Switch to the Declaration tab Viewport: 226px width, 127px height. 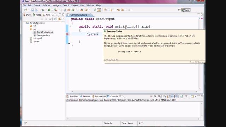[x=99, y=96]
